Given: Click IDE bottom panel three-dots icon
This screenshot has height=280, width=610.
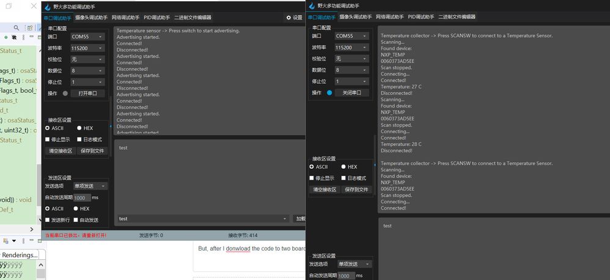Looking at the screenshot, I should 23,241.
